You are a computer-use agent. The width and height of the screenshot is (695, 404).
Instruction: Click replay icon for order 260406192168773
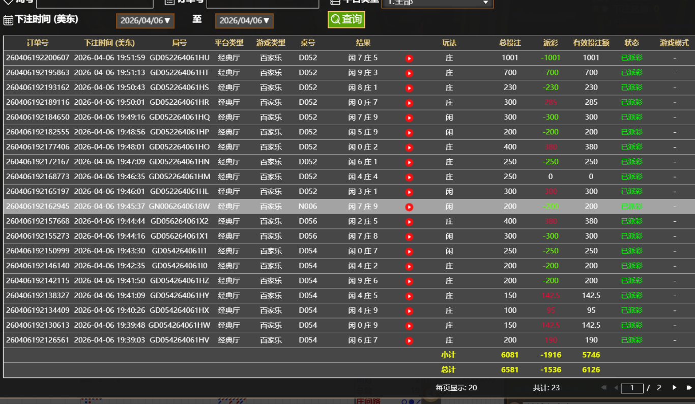click(409, 178)
